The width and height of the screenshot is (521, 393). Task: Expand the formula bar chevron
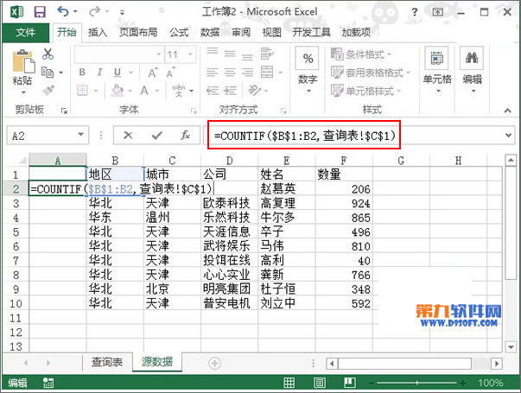508,135
